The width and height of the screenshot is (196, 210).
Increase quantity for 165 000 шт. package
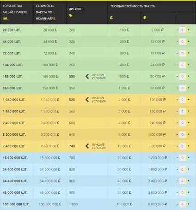[x=189, y=76]
